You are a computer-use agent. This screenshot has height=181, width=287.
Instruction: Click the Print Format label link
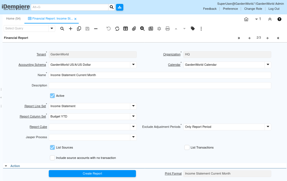[173, 173]
